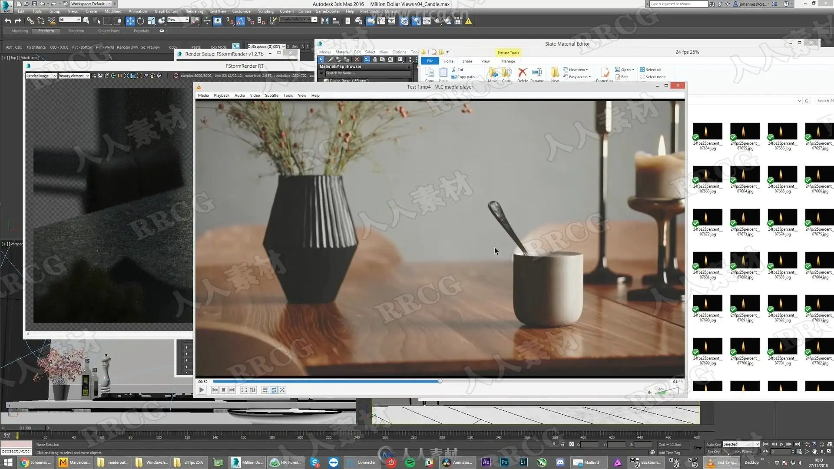Mute VLC audio speaker icon
This screenshot has width=834, height=469.
650,392
